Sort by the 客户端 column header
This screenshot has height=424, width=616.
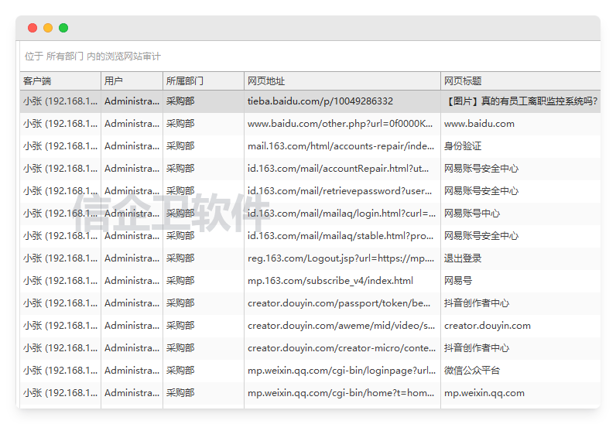coord(60,80)
